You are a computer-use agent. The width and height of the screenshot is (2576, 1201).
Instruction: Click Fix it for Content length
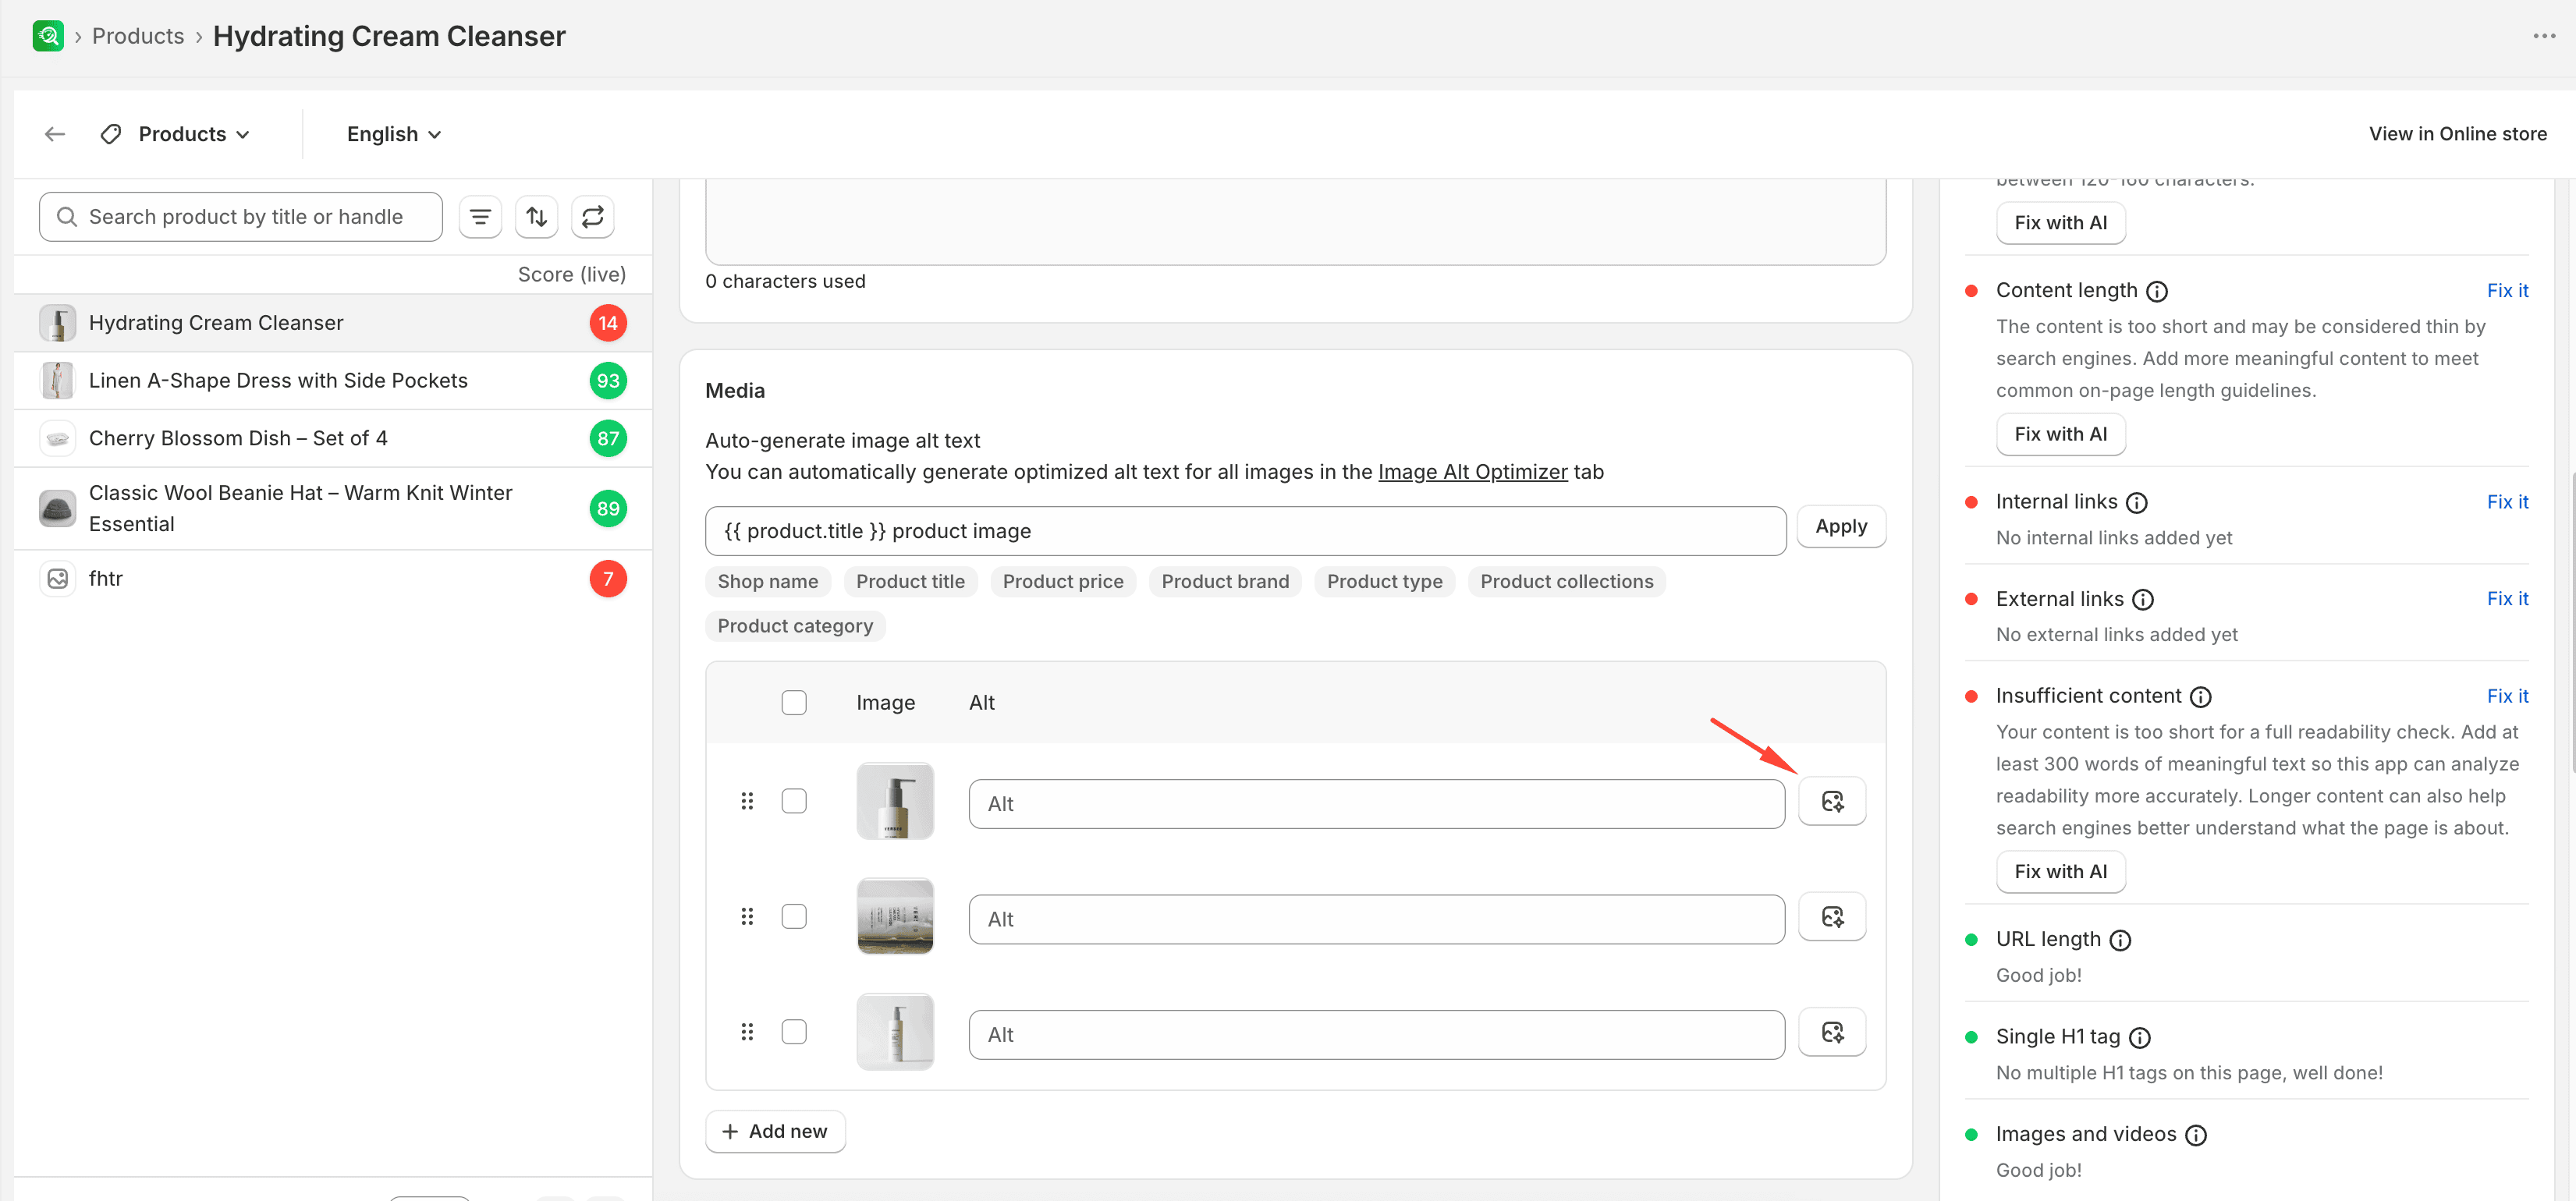[x=2507, y=291]
